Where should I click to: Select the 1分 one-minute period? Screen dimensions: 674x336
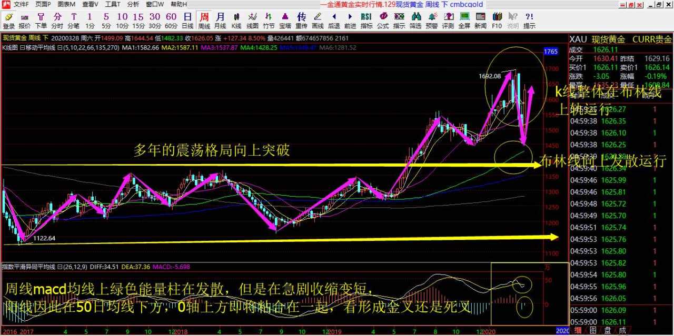90,21
